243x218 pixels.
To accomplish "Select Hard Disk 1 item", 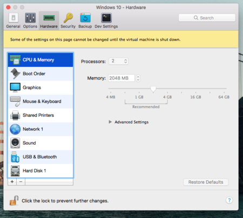I will coord(40,171).
